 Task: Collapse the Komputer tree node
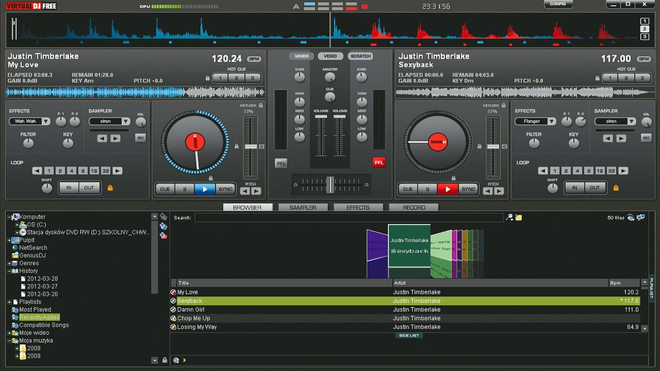pos(9,217)
